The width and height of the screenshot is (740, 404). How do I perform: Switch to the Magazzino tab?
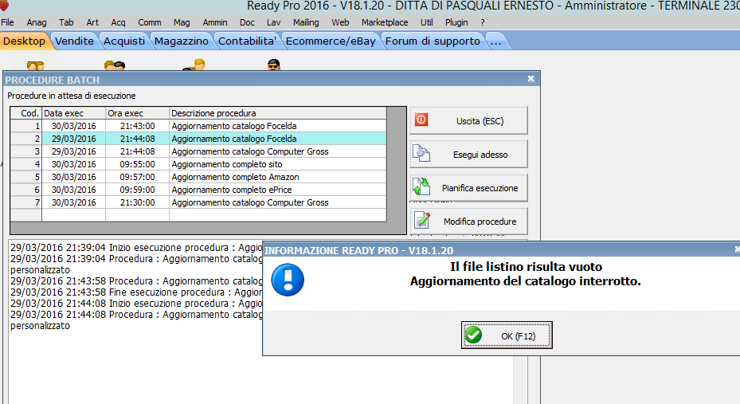pyautogui.click(x=182, y=41)
